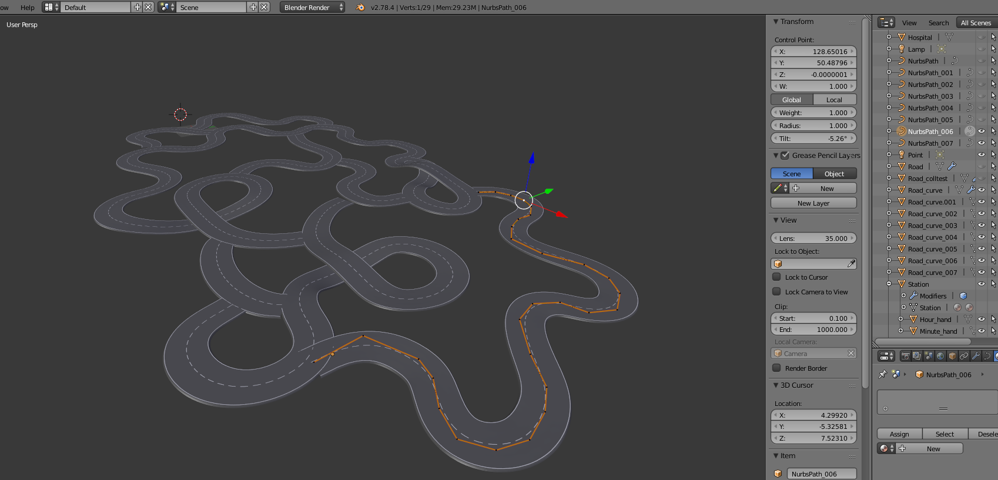Open the outliner Search menu
This screenshot has height=480, width=998.
[939, 22]
